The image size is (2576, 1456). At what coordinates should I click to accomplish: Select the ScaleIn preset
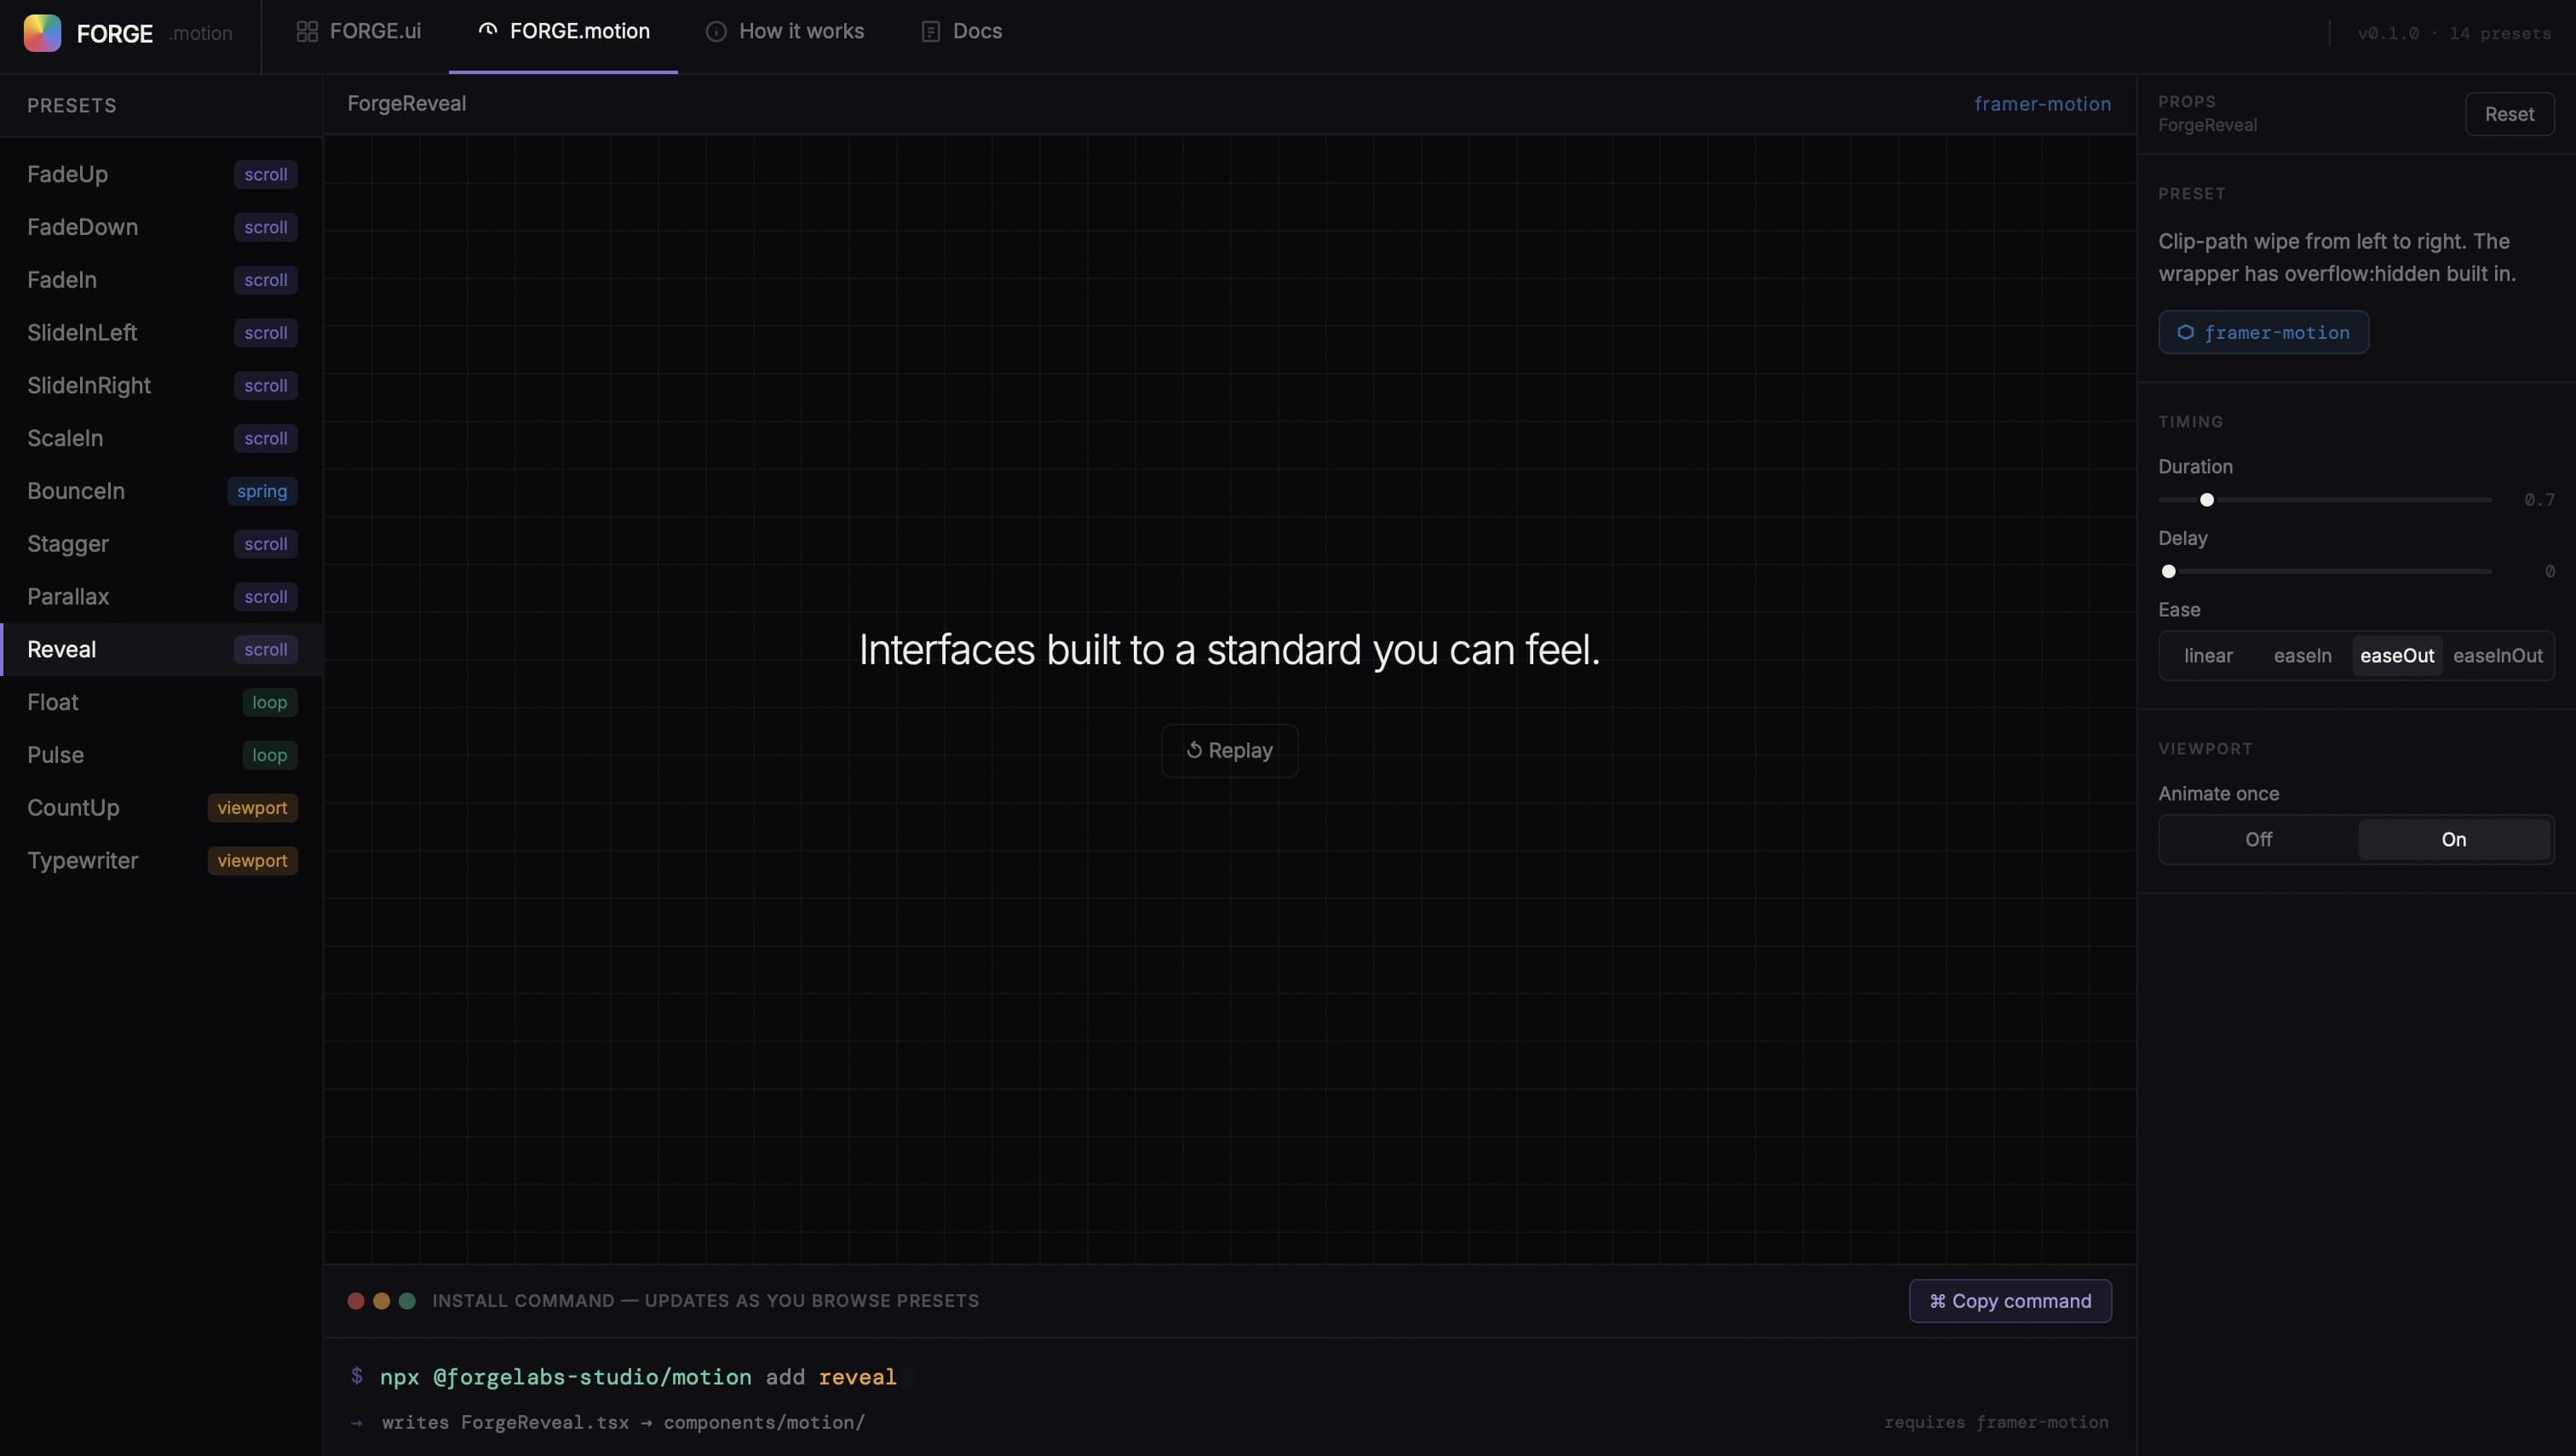point(161,438)
